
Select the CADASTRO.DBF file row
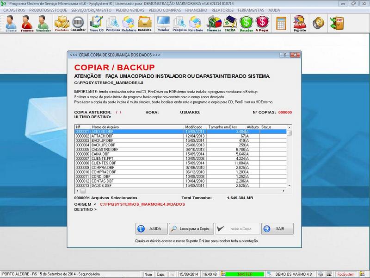point(139,150)
